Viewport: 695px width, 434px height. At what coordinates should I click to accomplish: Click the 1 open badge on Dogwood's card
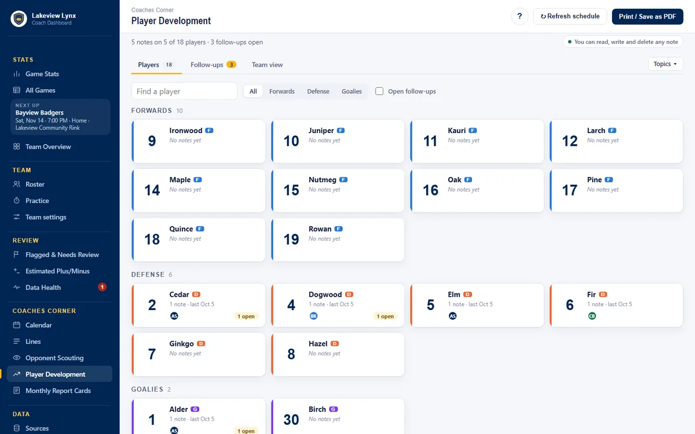385,317
